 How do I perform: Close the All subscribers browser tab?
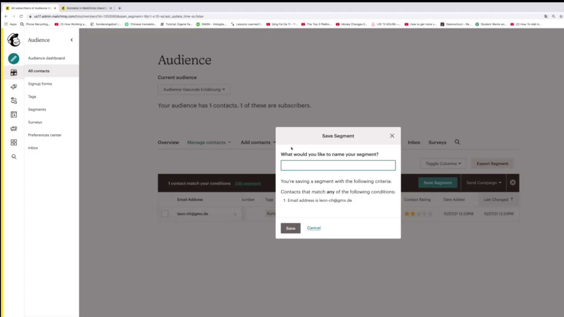[x=55, y=8]
